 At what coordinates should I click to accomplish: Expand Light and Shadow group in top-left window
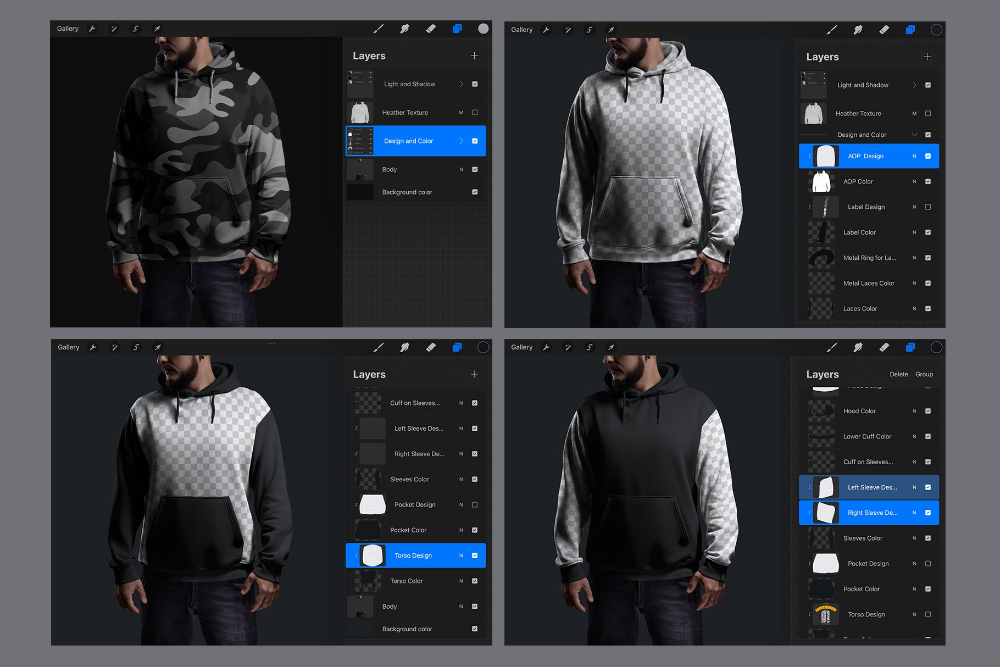pos(461,84)
